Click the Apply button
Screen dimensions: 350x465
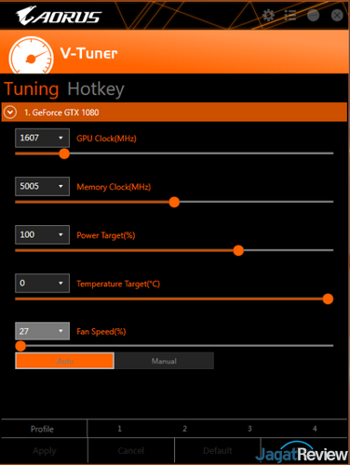(45, 451)
